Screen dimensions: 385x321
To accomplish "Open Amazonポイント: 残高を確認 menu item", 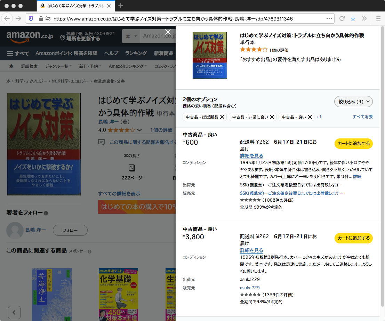I will [x=66, y=53].
